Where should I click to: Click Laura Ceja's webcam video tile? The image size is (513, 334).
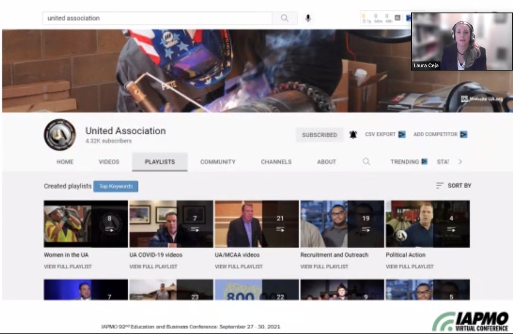462,41
